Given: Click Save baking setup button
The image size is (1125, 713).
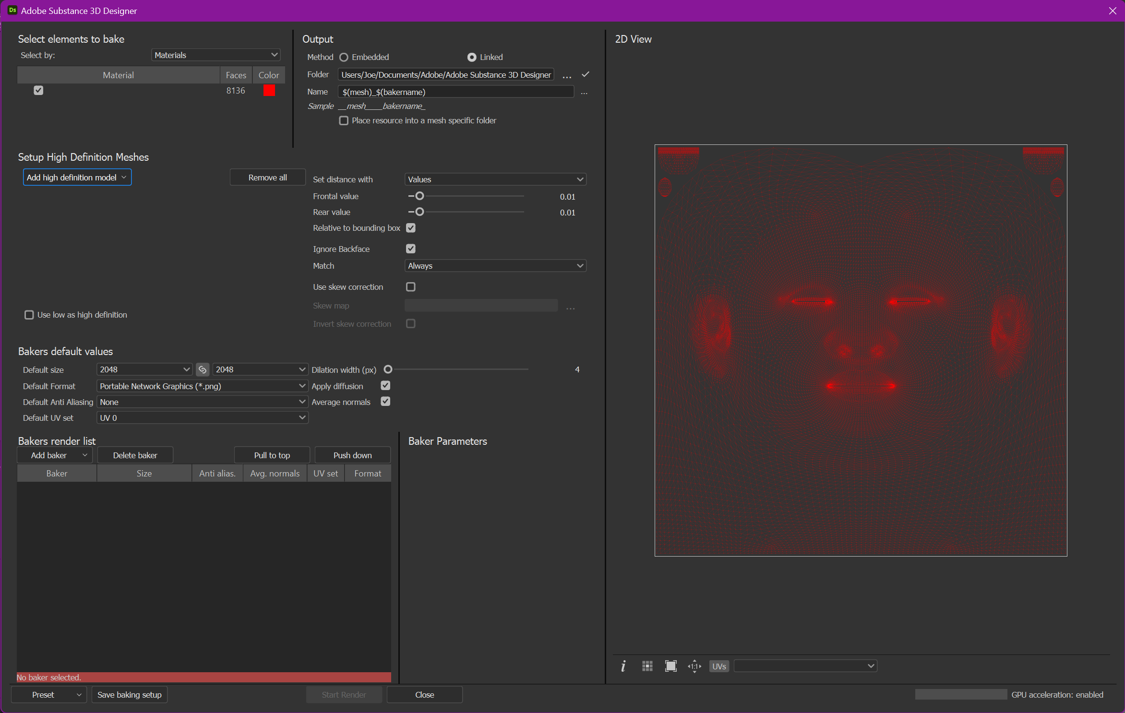Looking at the screenshot, I should 129,694.
